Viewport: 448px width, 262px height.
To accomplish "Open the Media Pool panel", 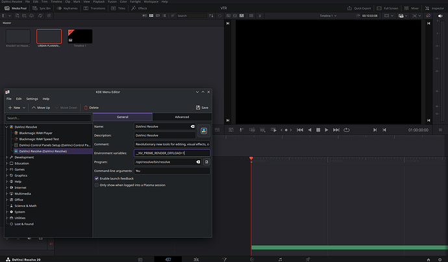I will point(16,8).
